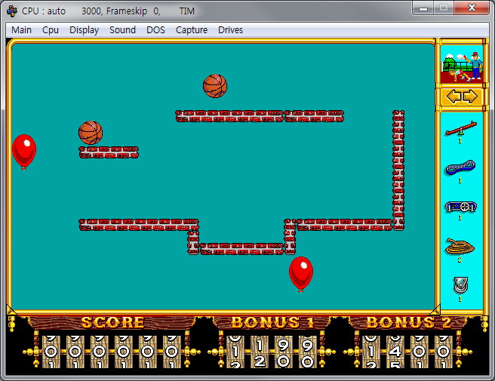Image resolution: width=495 pixels, height=381 pixels.
Task: Minimize the DOSBox window
Action: 423,8
